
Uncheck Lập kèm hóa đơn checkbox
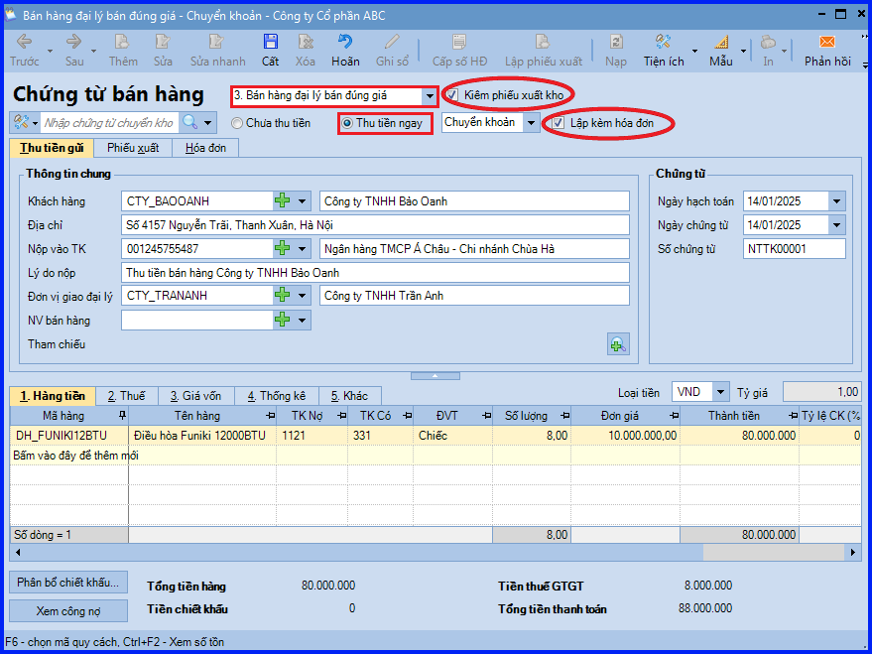point(559,123)
